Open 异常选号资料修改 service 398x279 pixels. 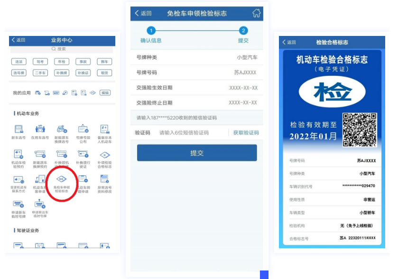tap(104, 184)
